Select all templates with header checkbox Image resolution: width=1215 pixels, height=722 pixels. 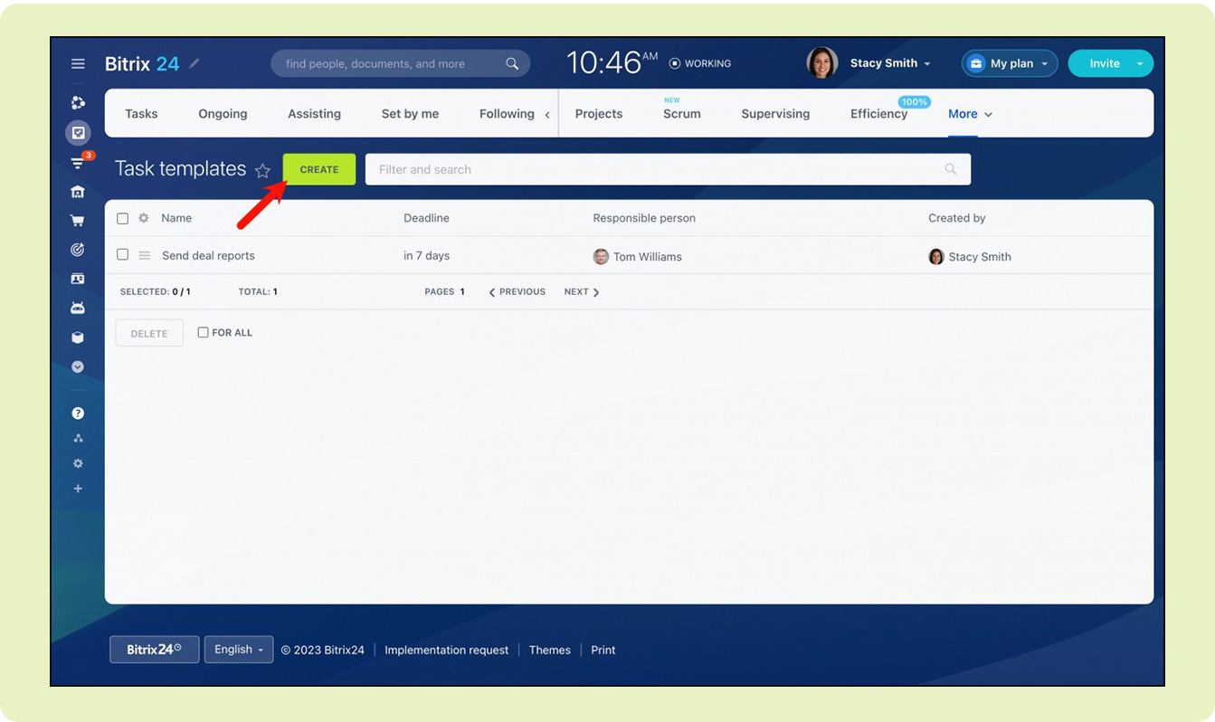[x=122, y=218]
